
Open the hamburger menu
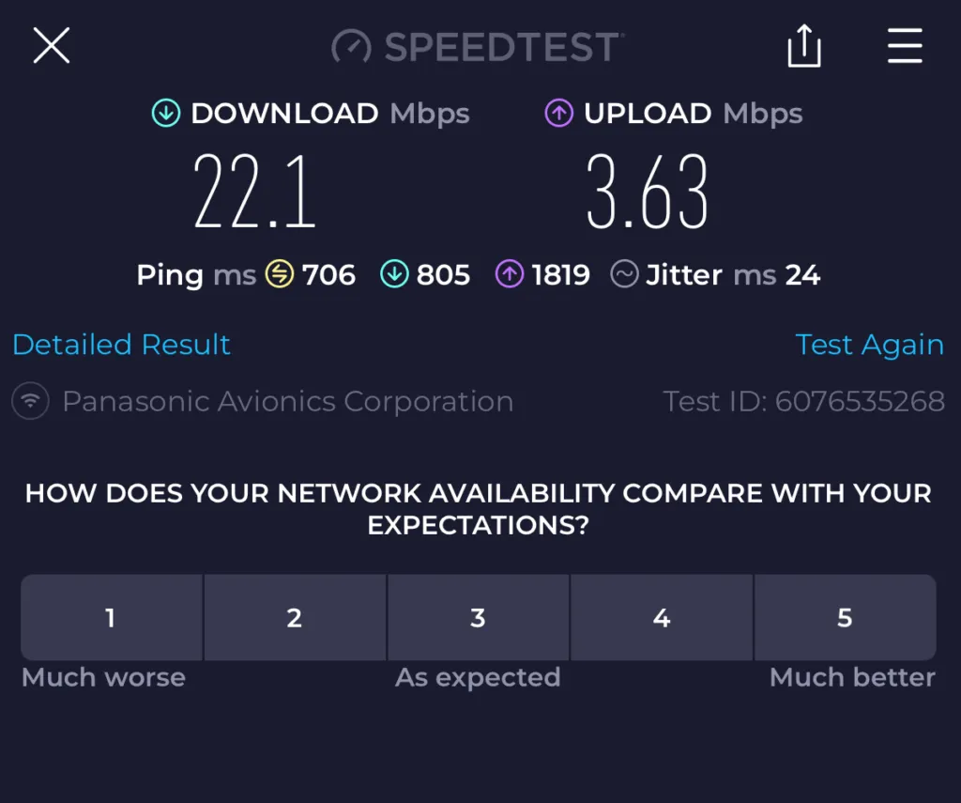[x=905, y=45]
